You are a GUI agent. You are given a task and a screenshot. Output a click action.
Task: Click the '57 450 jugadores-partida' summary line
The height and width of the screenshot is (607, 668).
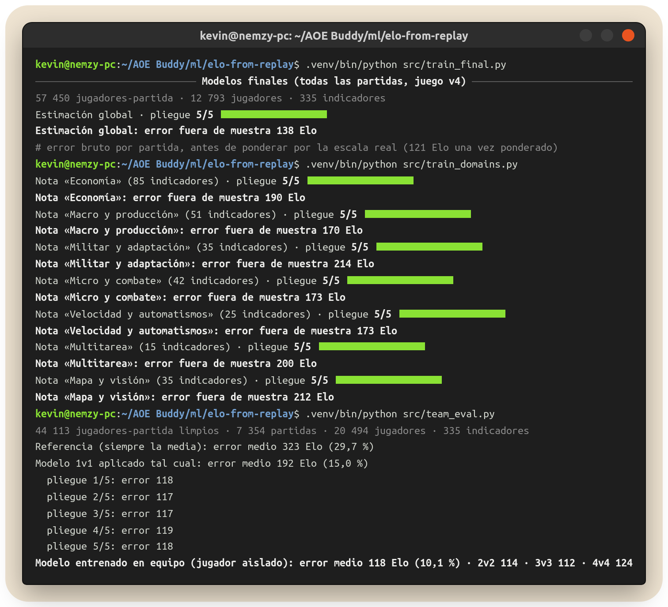click(210, 98)
